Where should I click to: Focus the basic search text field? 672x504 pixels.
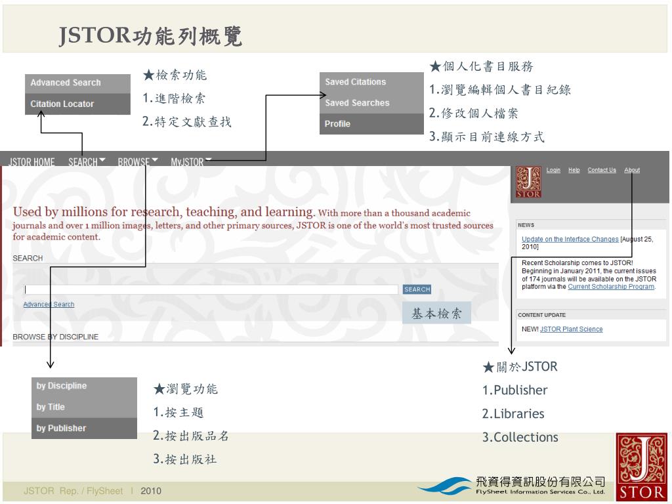tap(211, 289)
